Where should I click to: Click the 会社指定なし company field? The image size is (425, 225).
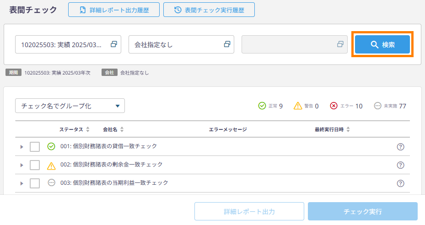(181, 44)
